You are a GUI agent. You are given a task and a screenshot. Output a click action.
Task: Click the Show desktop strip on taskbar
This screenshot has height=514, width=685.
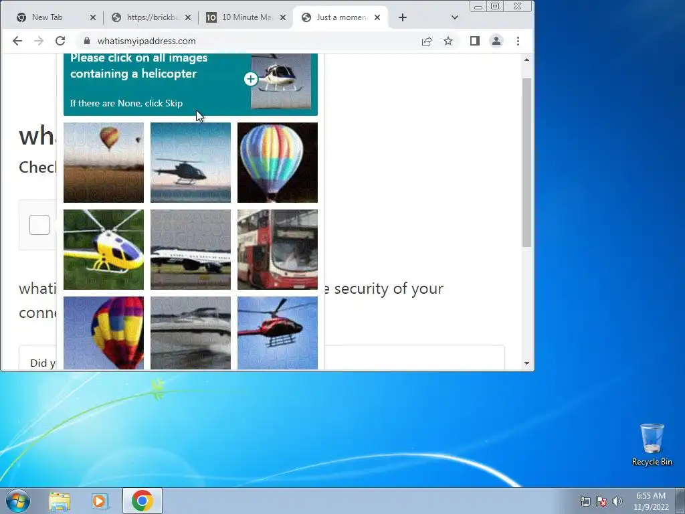tap(680, 501)
